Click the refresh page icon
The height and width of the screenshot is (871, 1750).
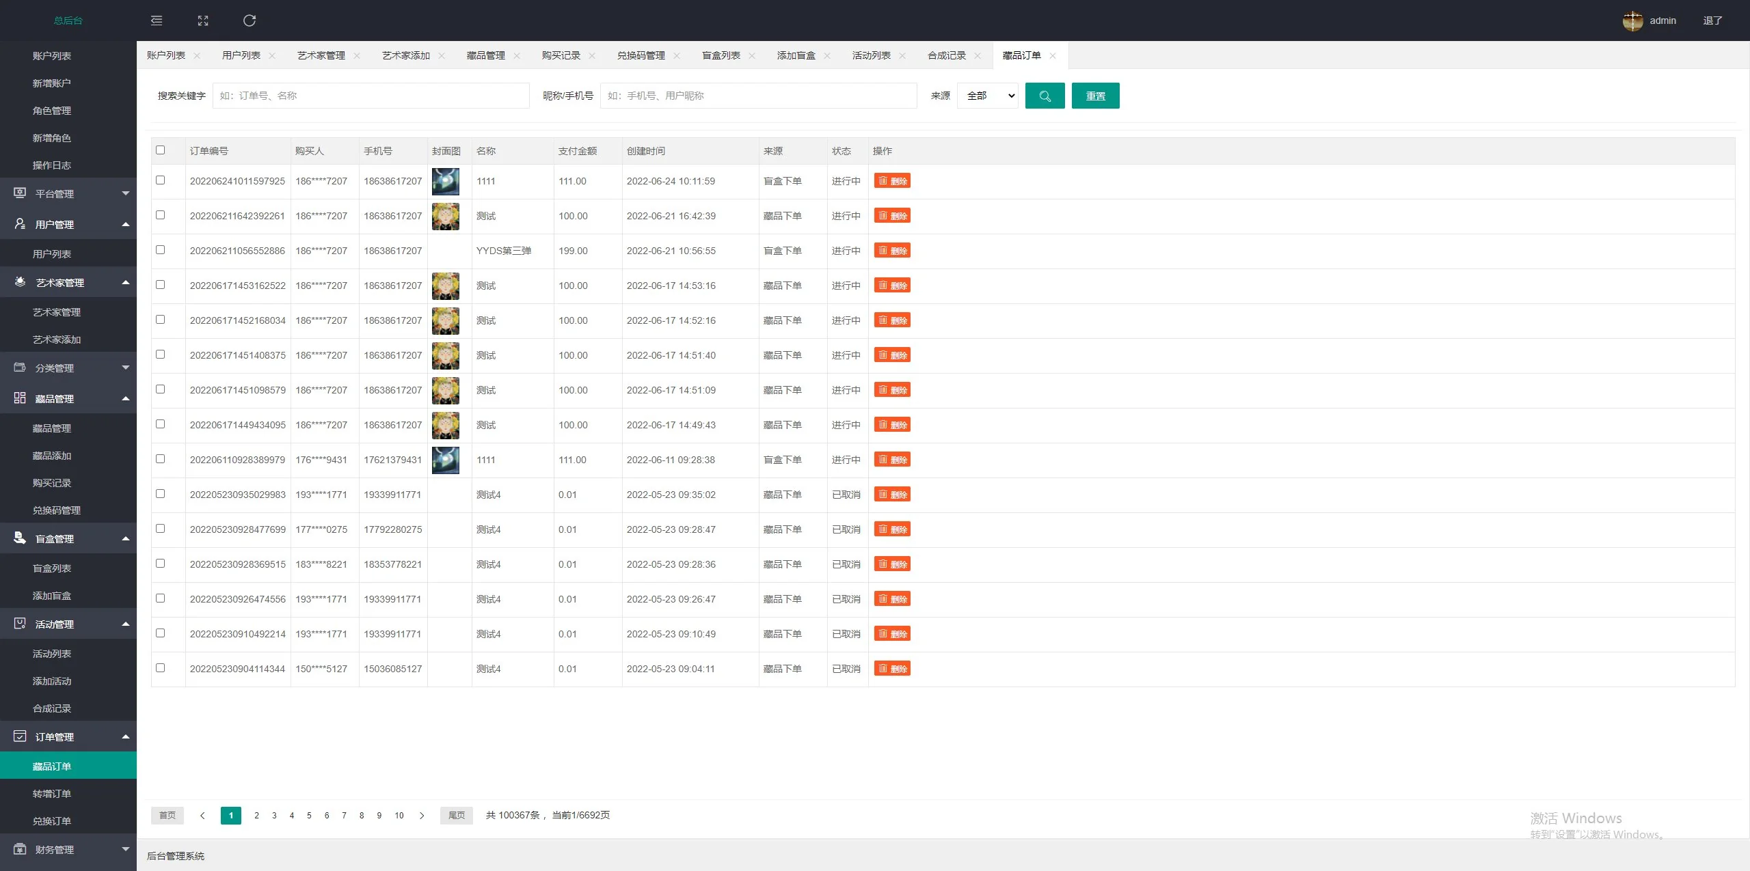point(250,20)
